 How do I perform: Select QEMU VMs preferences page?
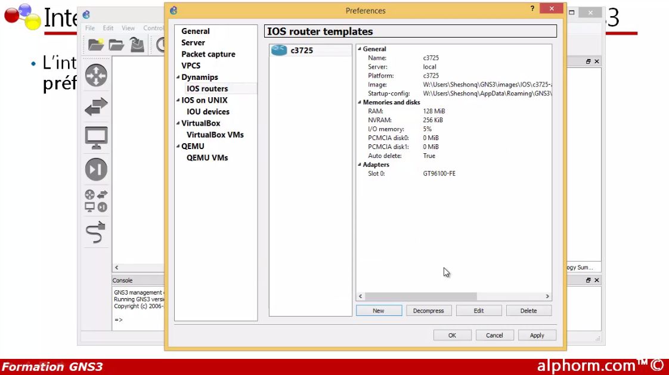(207, 158)
